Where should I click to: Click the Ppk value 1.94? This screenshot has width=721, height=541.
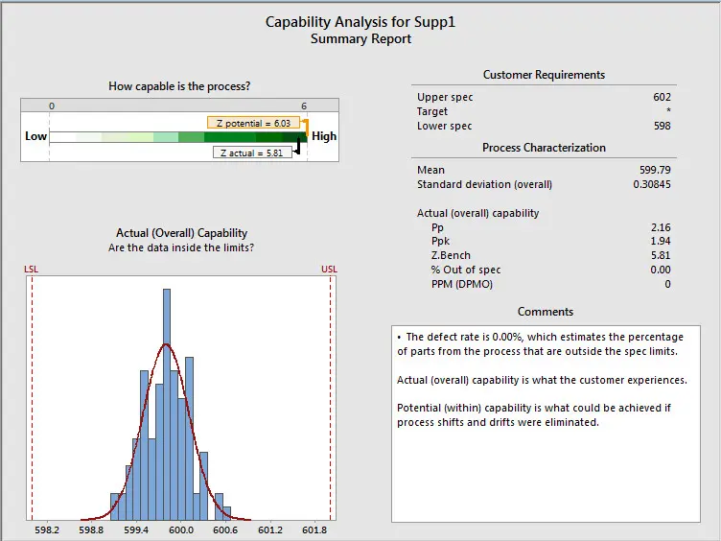coord(661,241)
